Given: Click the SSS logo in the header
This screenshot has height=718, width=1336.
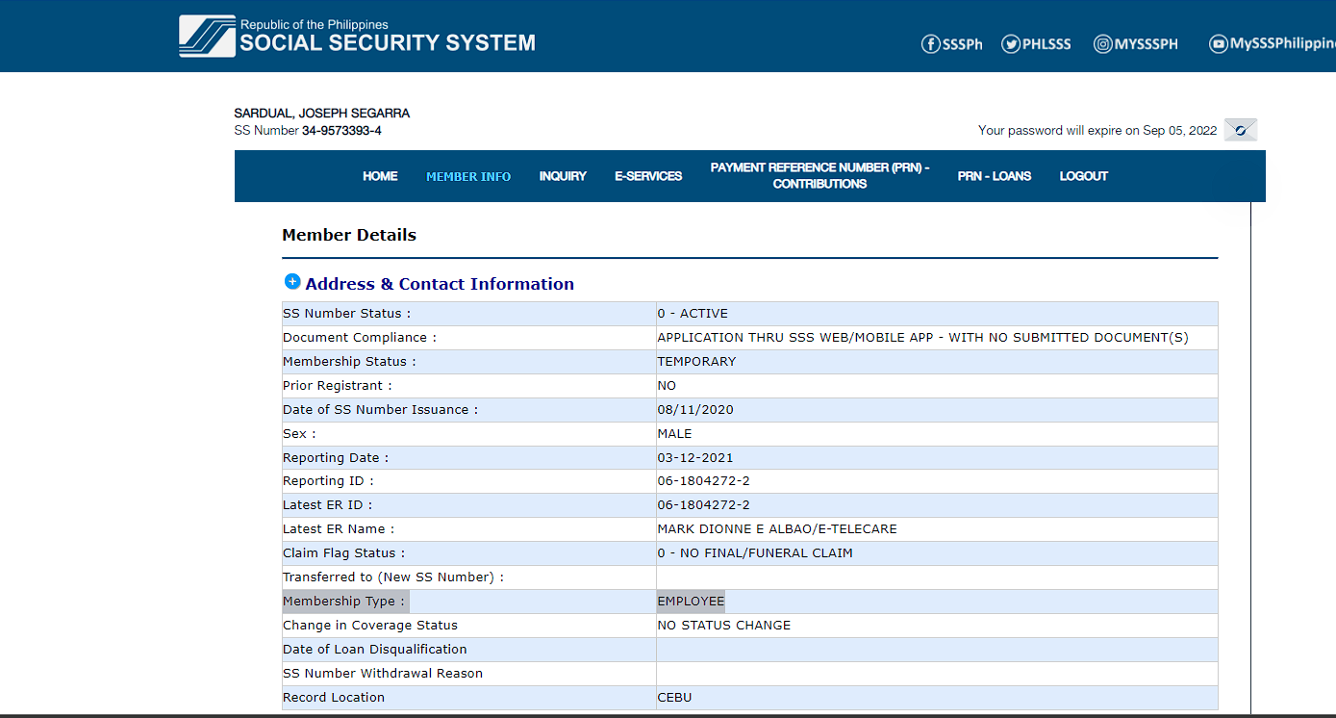Looking at the screenshot, I should tap(207, 36).
